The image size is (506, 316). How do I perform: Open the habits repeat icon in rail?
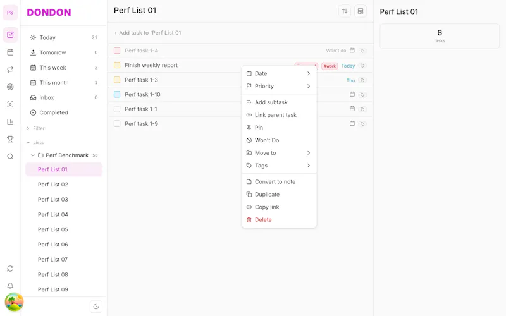10,70
